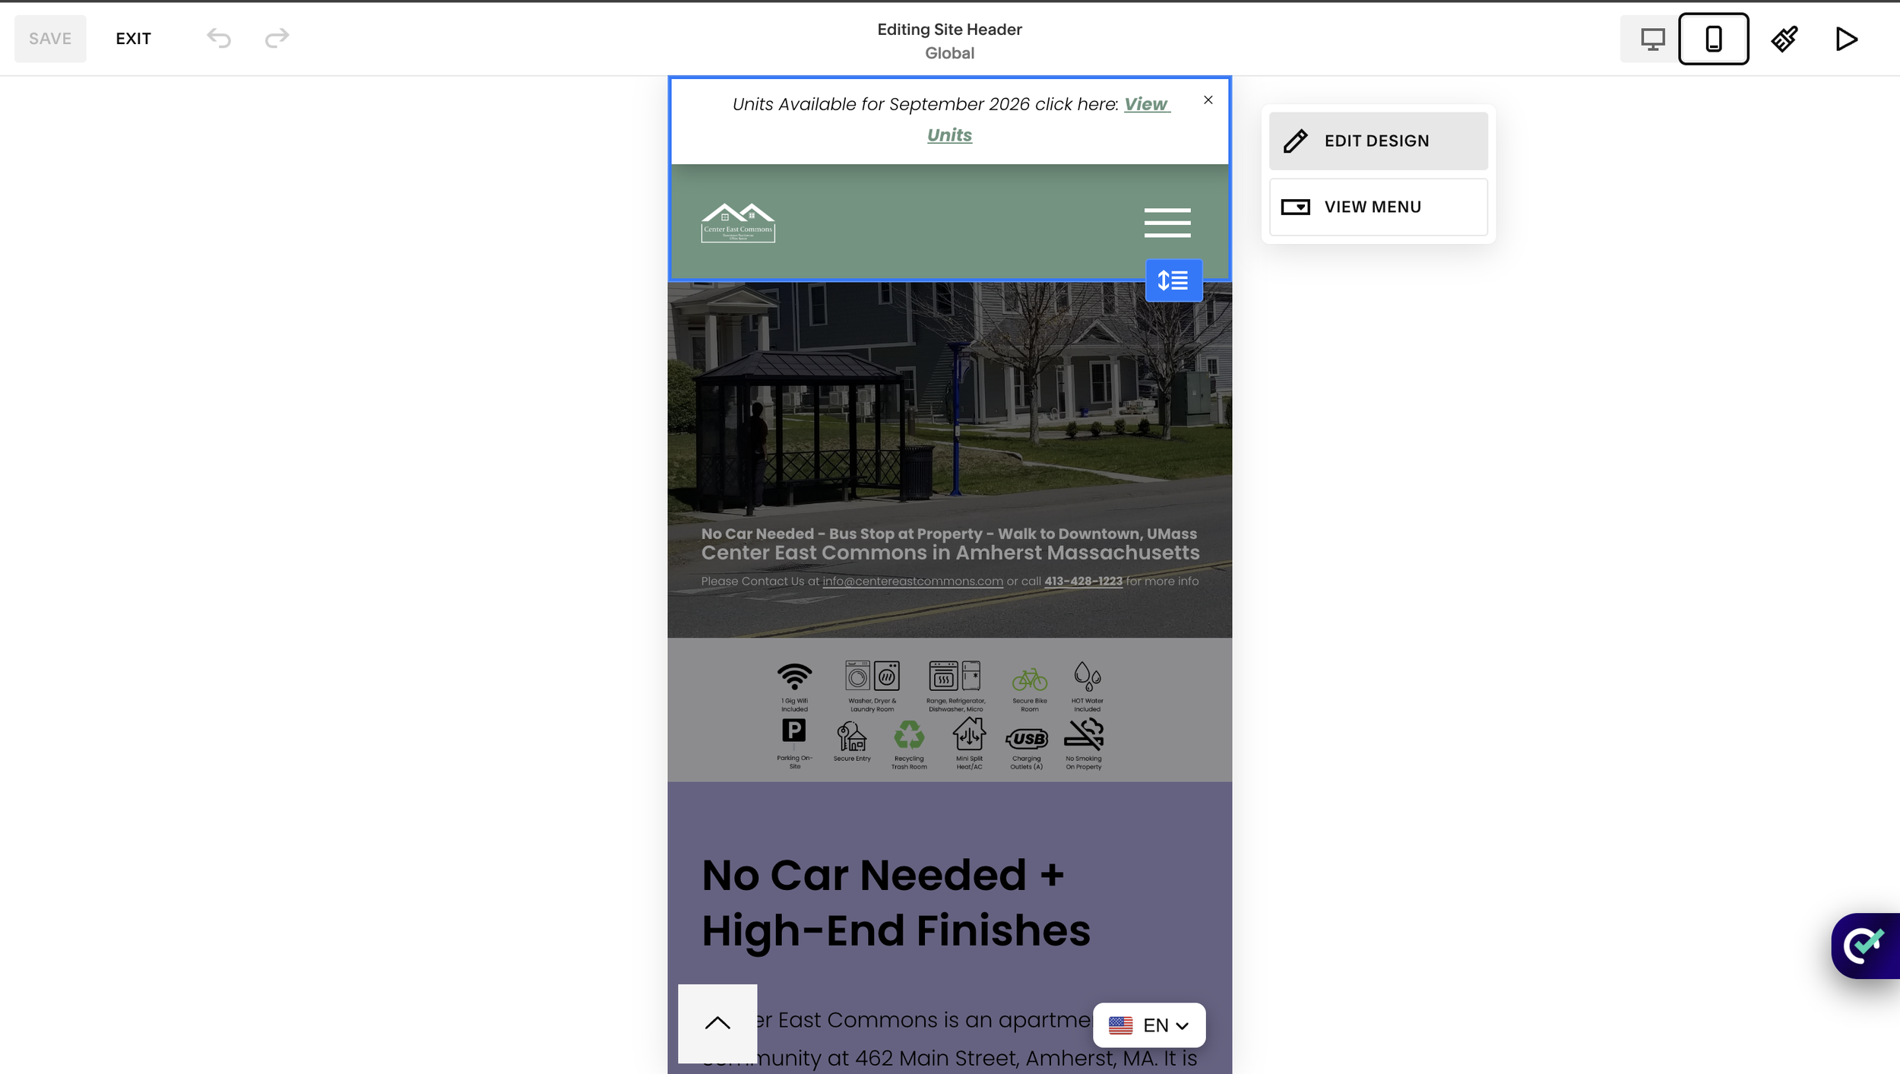Undo the last change
The image size is (1900, 1074).
[x=219, y=38]
